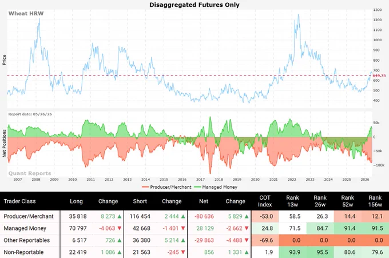Click Rank 156w cell 79.6
Screen dimensions: 389x258
(375, 252)
